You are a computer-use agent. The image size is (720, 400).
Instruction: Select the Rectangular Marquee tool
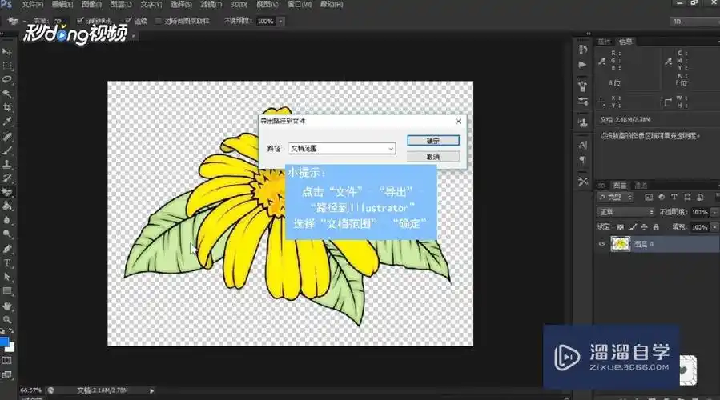pos(7,66)
